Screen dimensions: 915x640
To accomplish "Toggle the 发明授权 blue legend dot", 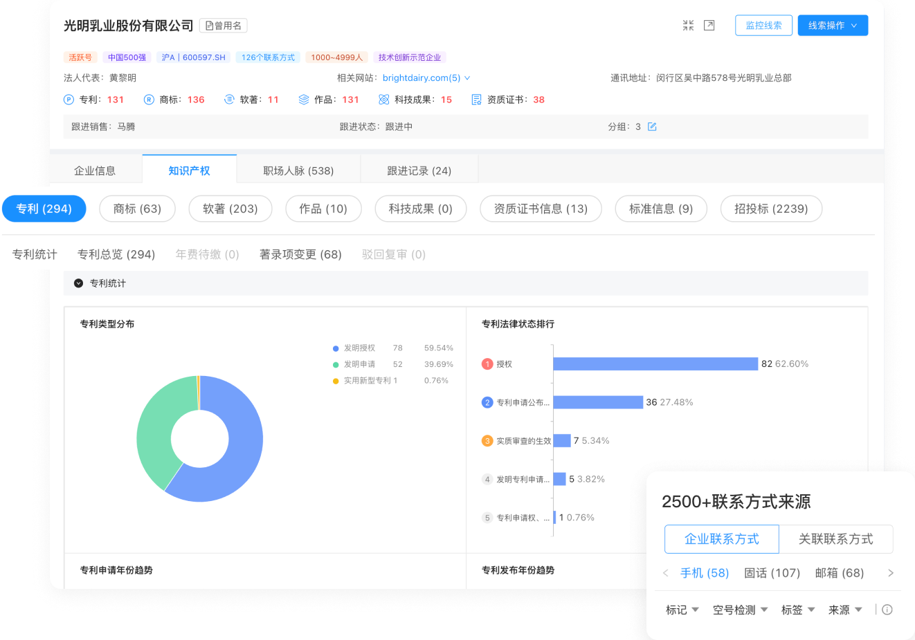I will click(x=336, y=348).
